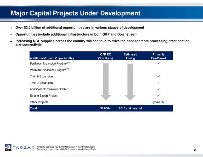Click the diamond bullet beside 'Opportunities include'
The image size is (203, 157).
click(11, 35)
